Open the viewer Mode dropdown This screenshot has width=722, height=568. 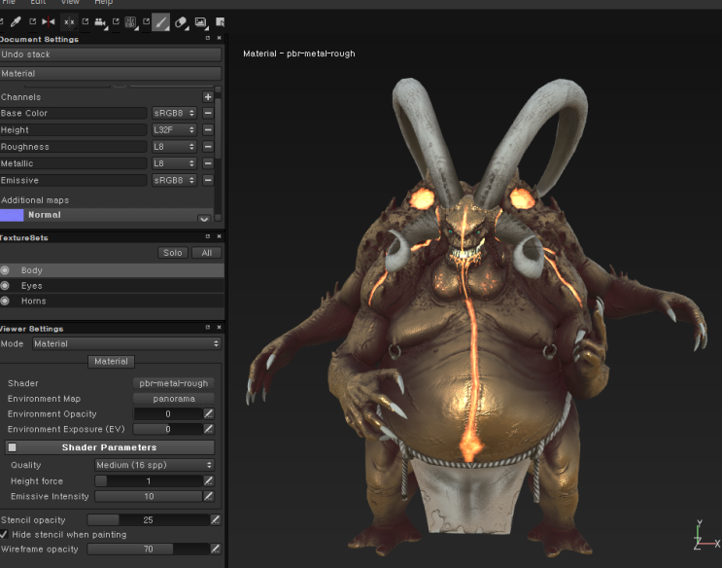(126, 343)
